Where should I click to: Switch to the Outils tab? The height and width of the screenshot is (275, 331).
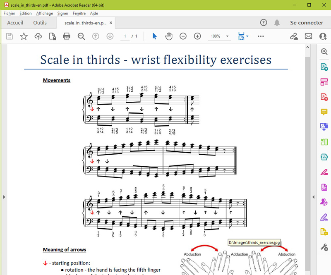(x=40, y=23)
